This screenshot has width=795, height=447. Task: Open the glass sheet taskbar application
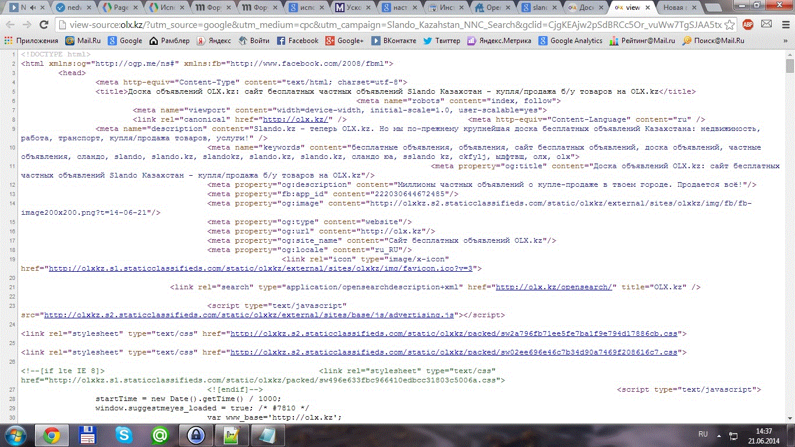268,435
